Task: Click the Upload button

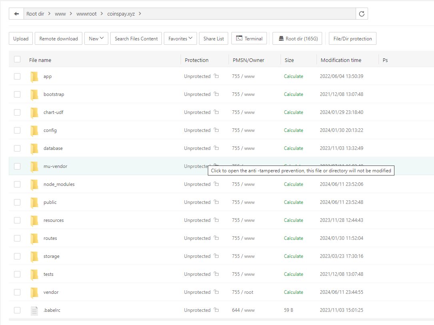Action: 21,39
